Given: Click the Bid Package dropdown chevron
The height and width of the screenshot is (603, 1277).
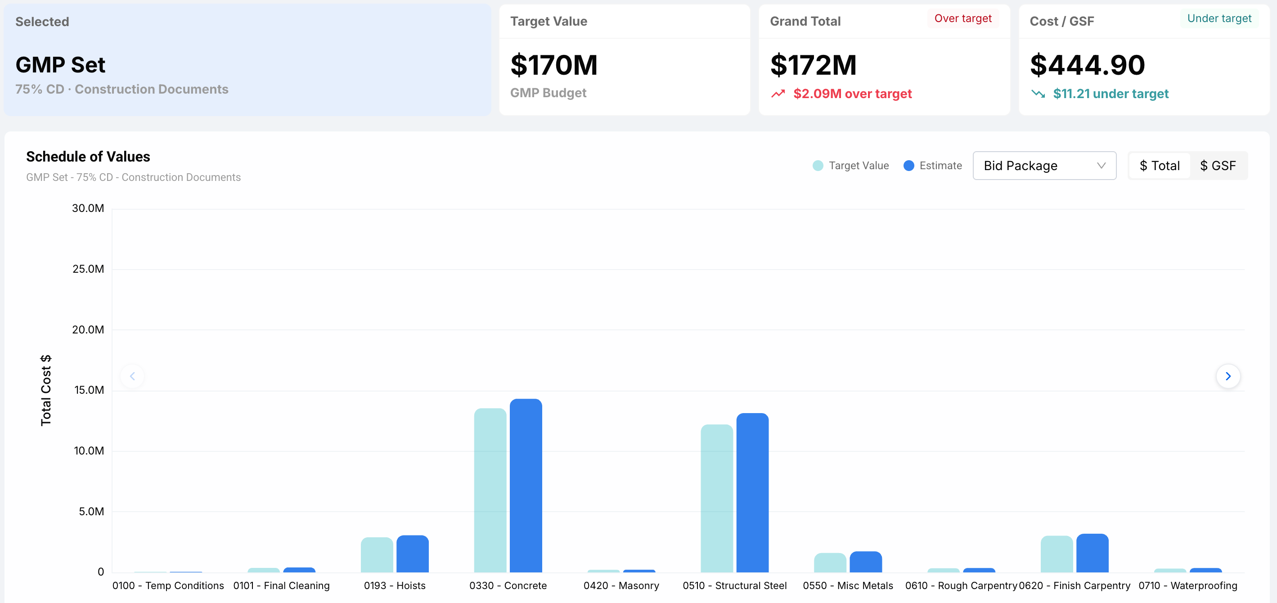Looking at the screenshot, I should [x=1101, y=166].
